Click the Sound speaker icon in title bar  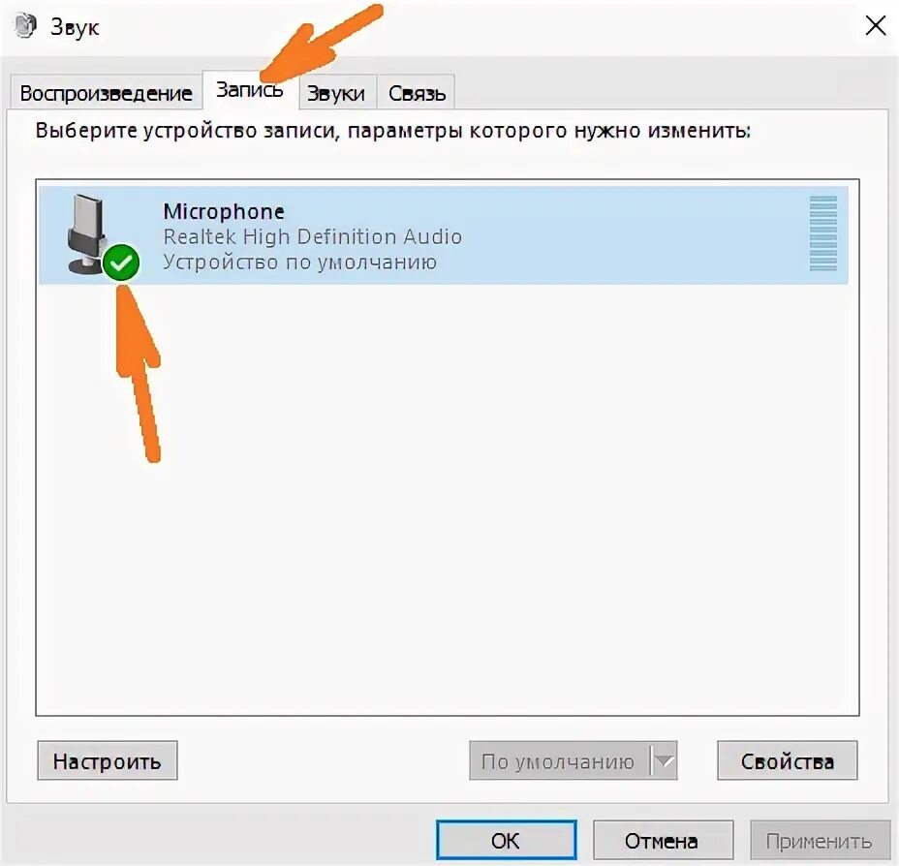click(x=25, y=26)
